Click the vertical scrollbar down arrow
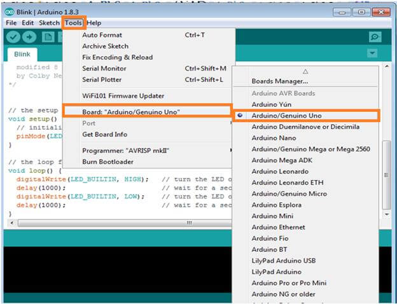Image resolution: width=397 pixels, height=304 pixels. point(387,214)
